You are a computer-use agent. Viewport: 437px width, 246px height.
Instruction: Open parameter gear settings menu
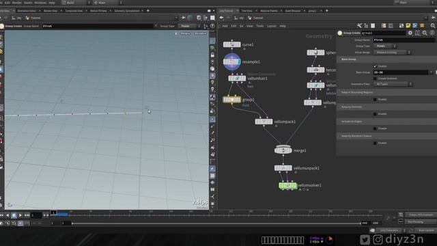click(410, 33)
